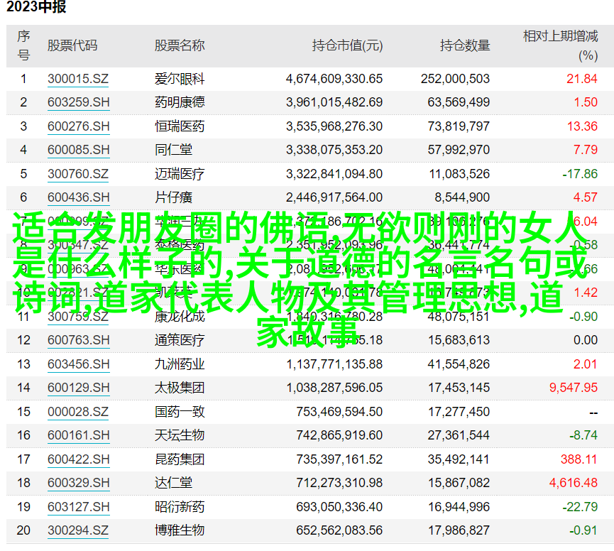Click market value 753,469,594.50
Image resolution: width=614 pixels, height=551 pixels.
[339, 412]
